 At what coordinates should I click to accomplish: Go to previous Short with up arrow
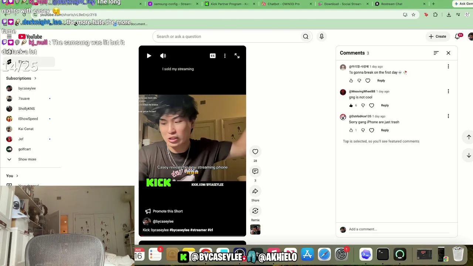coord(469,137)
